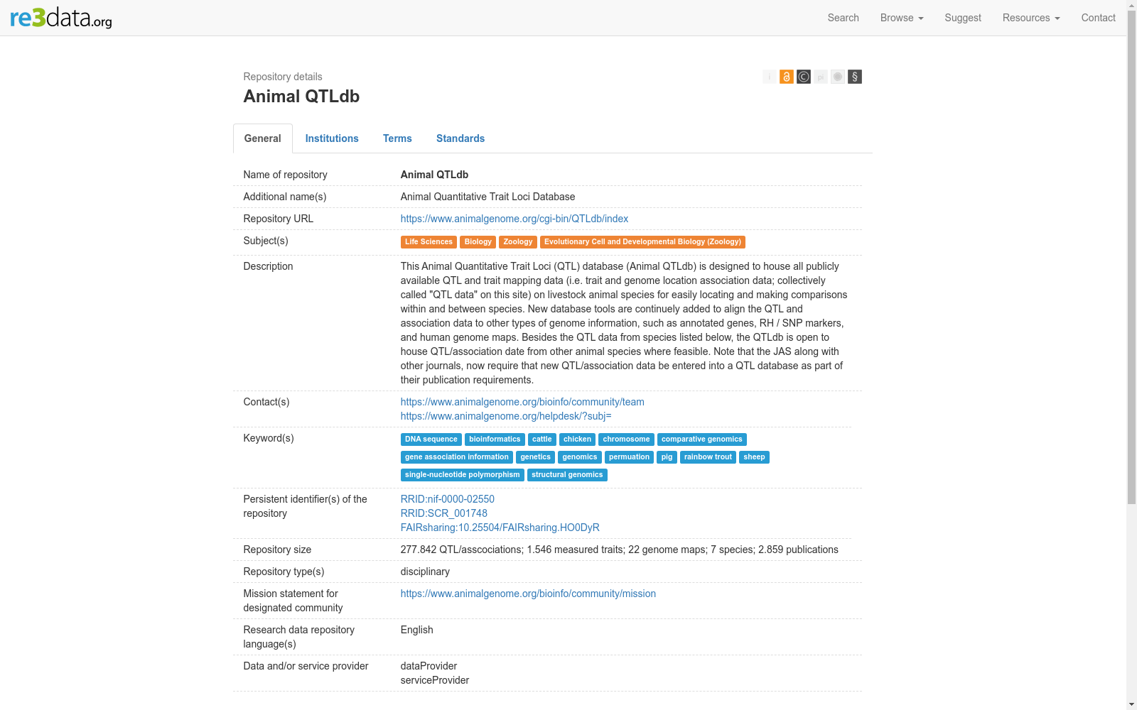1137x710 pixels.
Task: Open the community team contact link
Action: pos(522,402)
